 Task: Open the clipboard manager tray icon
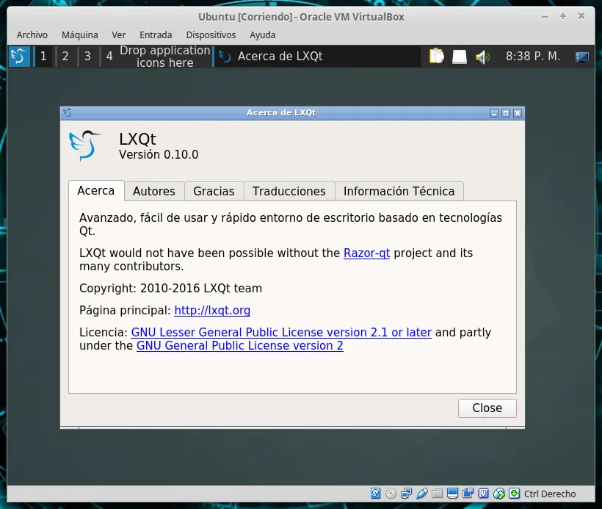click(437, 57)
